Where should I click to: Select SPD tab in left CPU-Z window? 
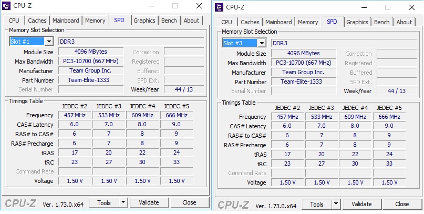pos(119,20)
